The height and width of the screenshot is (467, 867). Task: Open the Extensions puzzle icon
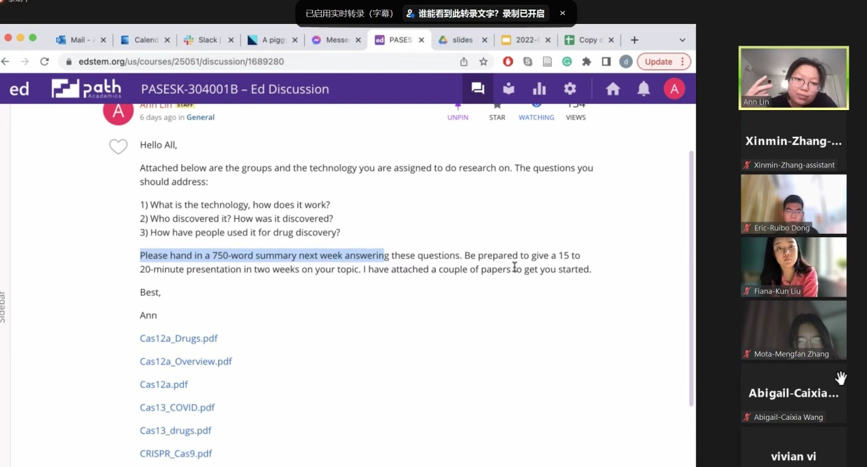pyautogui.click(x=586, y=62)
